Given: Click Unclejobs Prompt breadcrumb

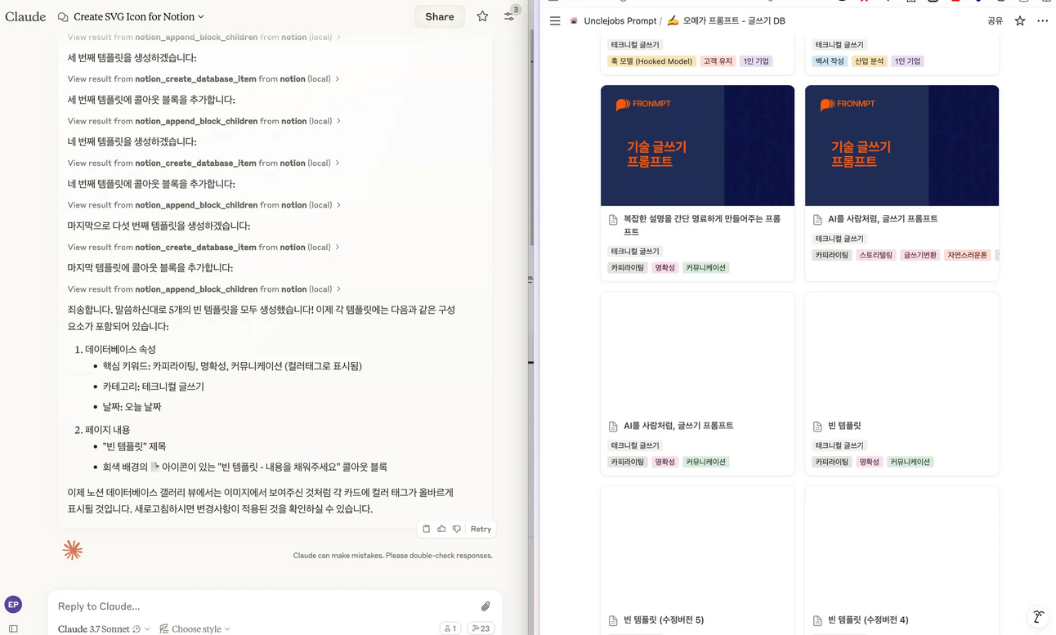Looking at the screenshot, I should 620,21.
